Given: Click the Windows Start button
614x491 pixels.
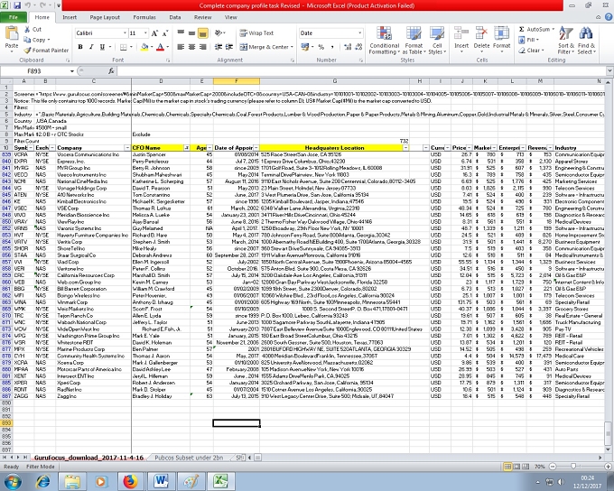Looking at the screenshot, I should click(x=13, y=481).
